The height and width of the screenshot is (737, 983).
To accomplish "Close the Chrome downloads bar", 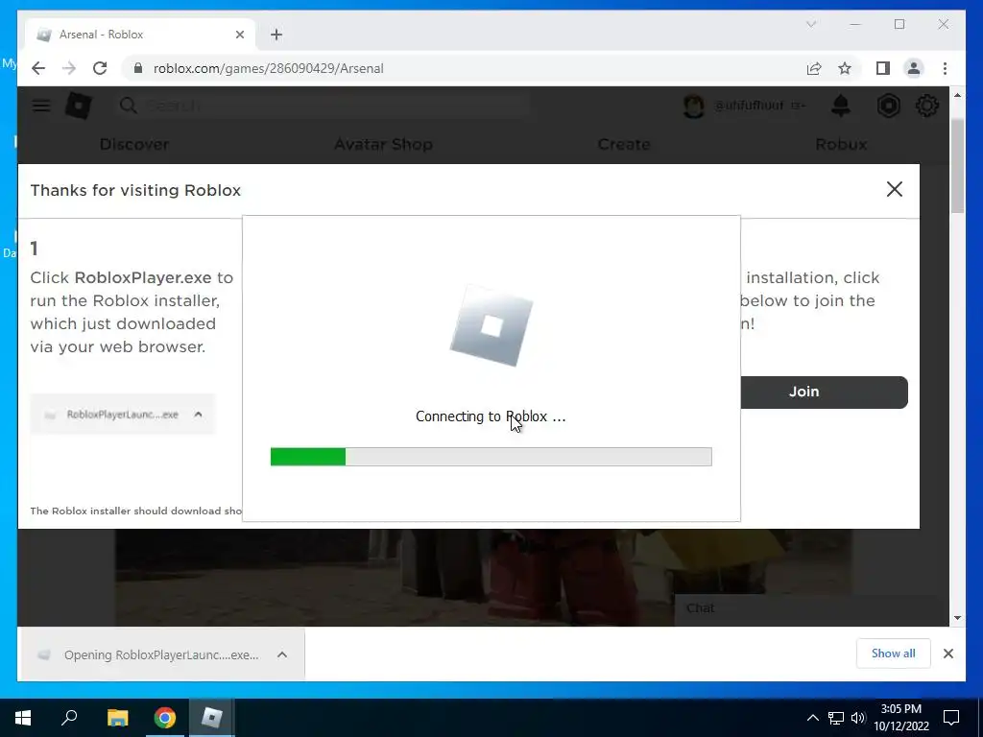I will (947, 654).
